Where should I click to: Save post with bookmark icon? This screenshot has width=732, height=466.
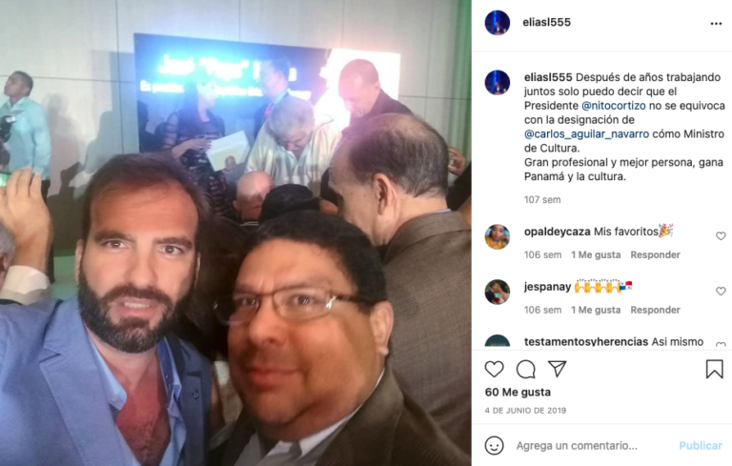point(714,369)
